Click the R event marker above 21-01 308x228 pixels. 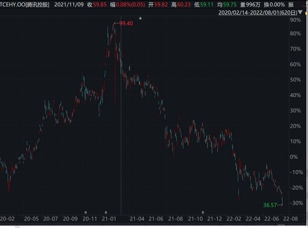point(106,212)
